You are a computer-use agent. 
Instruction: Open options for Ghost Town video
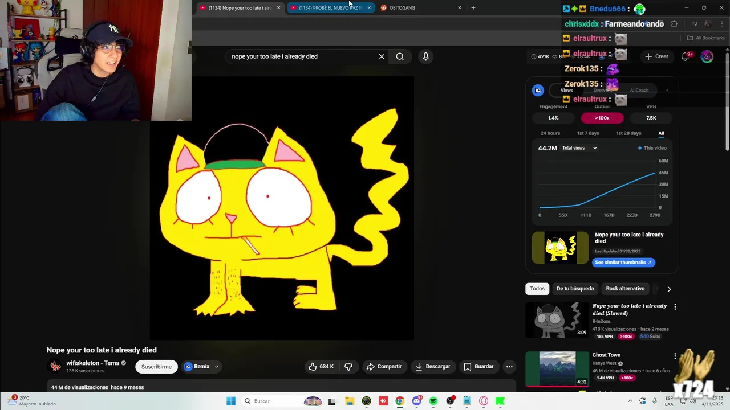coord(675,356)
